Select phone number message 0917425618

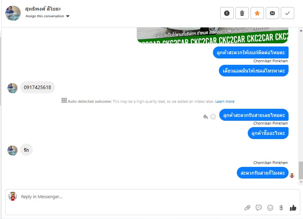[38, 87]
